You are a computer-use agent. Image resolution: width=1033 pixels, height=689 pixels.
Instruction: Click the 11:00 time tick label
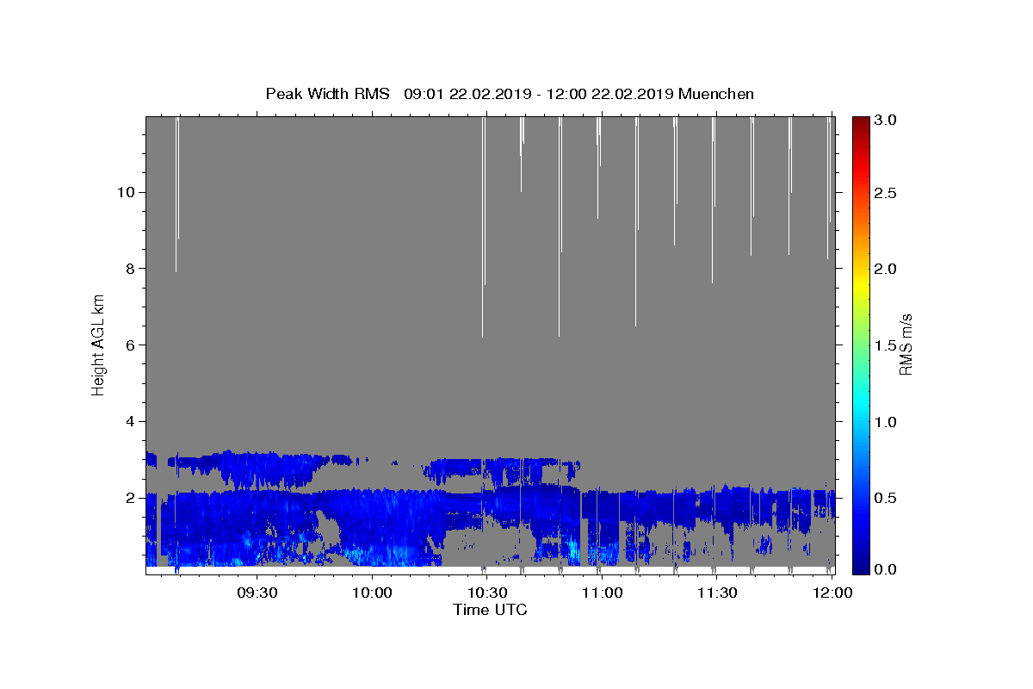pos(602,593)
